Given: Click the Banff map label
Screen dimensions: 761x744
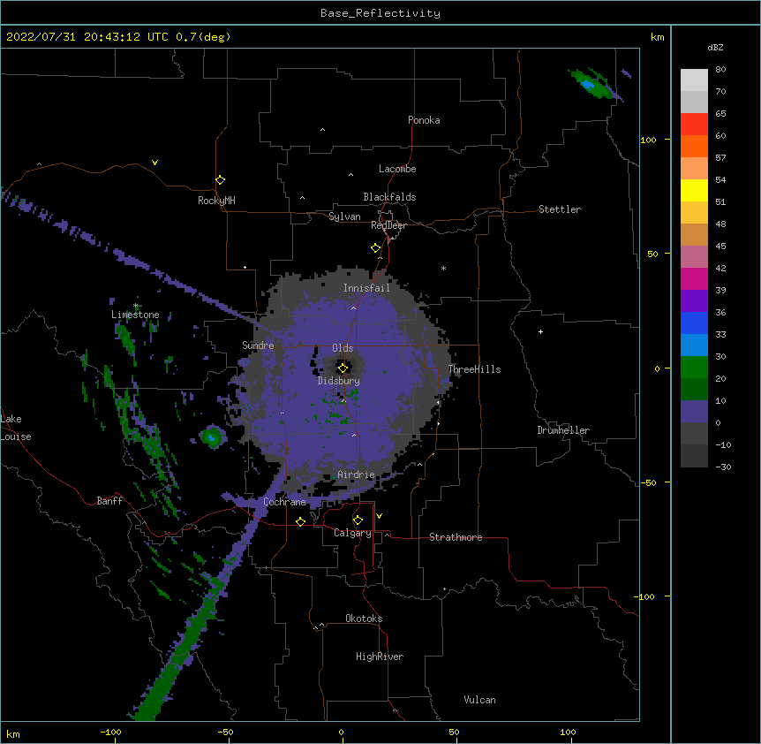Looking at the screenshot, I should [109, 501].
